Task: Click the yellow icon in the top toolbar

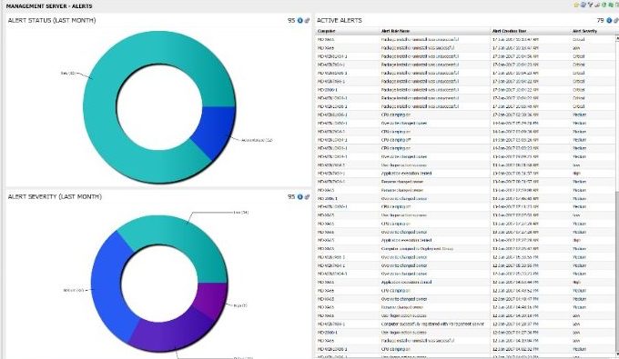Action: click(x=576, y=5)
